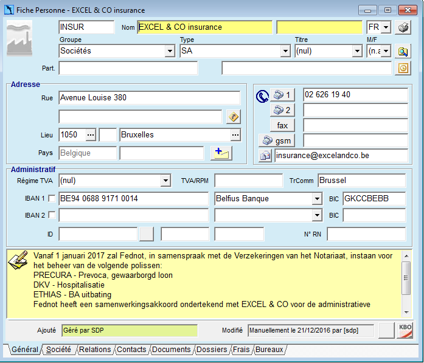Click the clock history icon button

click(x=403, y=68)
